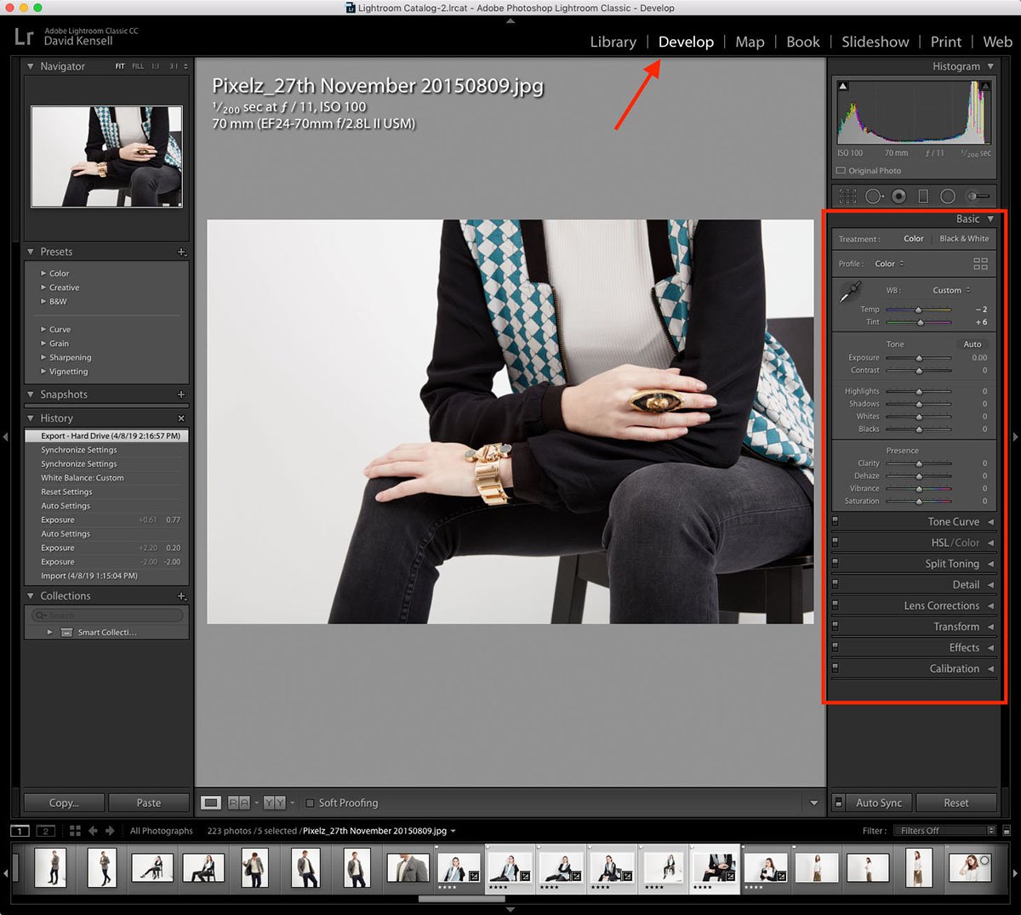
Task: Click the White Balance eyedropper selector
Action: [x=849, y=294]
